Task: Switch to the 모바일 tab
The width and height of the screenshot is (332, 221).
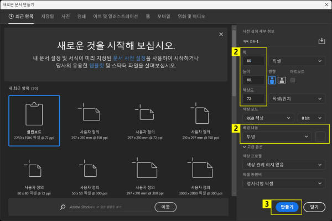Action: [x=164, y=16]
